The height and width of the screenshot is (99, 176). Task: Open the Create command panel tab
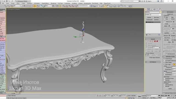click(146, 10)
